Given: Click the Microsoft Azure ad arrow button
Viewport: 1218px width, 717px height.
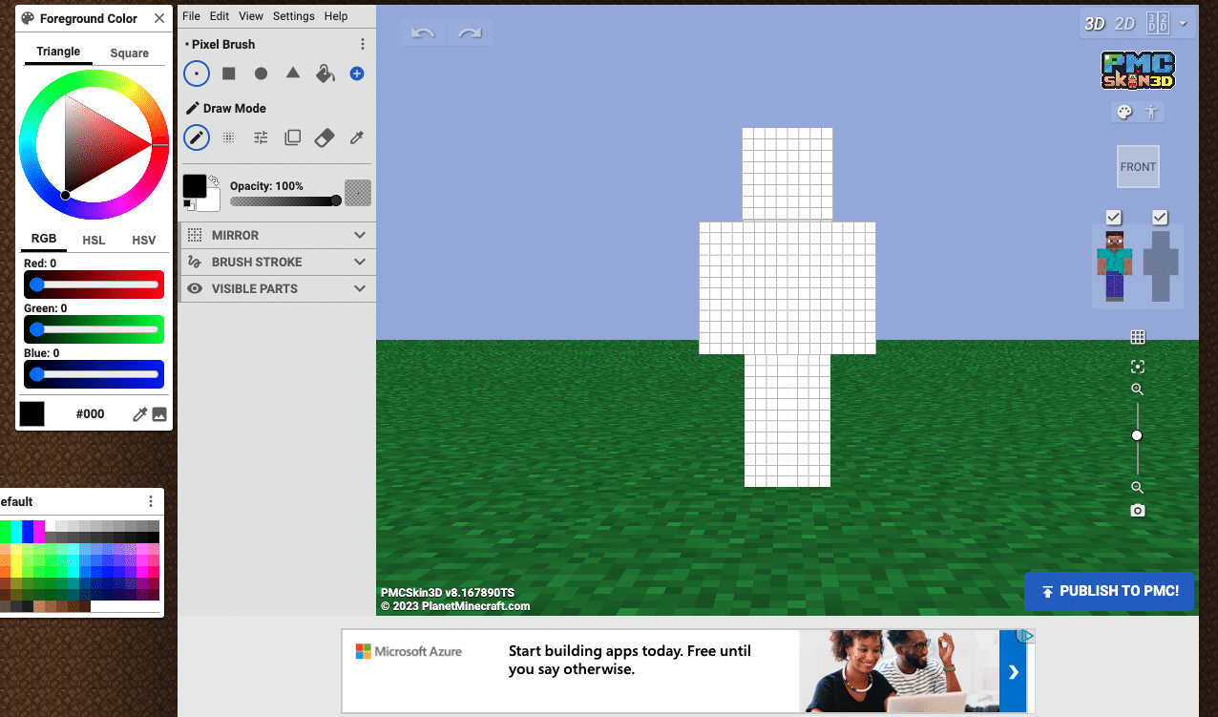Looking at the screenshot, I should point(1013,672).
